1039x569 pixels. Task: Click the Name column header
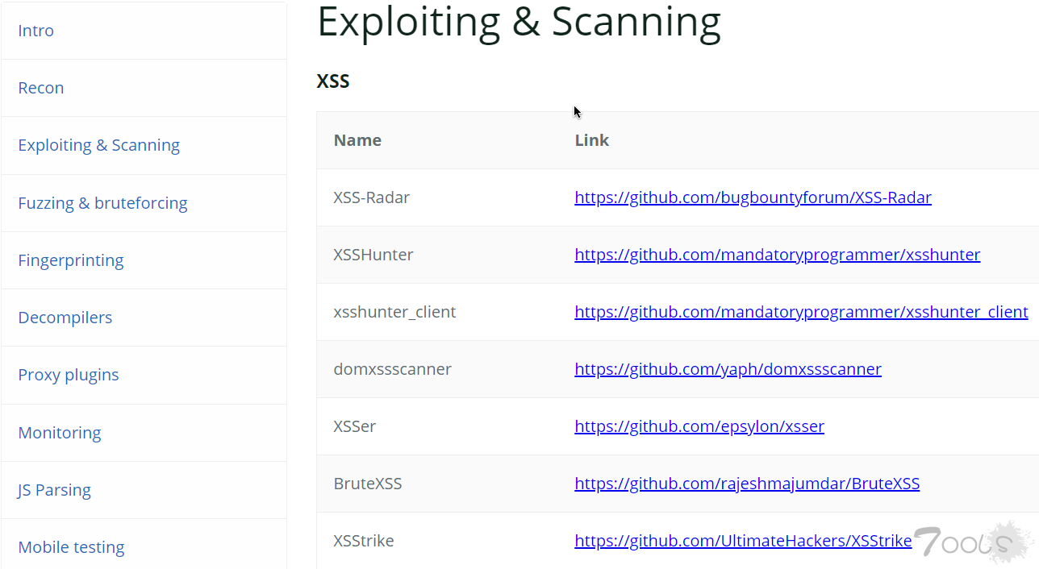pyautogui.click(x=357, y=140)
